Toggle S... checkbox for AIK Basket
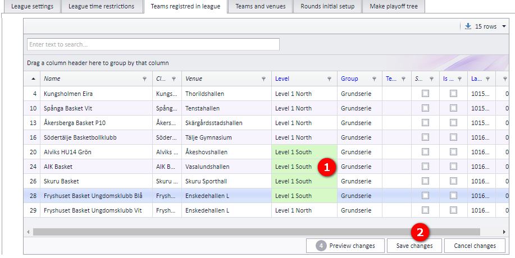Viewport: 515px width, 258px height. [x=425, y=167]
